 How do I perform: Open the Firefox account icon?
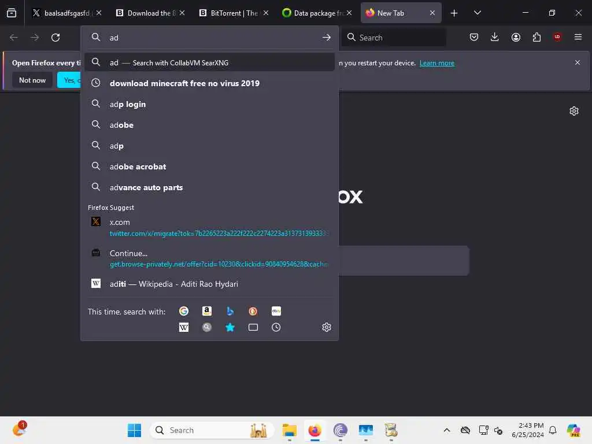click(x=516, y=37)
